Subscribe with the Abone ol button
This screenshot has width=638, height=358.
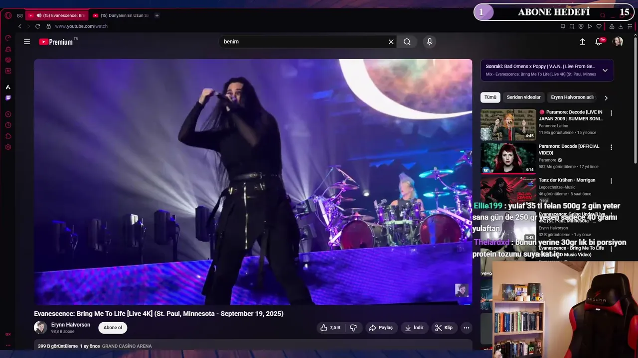(x=113, y=328)
